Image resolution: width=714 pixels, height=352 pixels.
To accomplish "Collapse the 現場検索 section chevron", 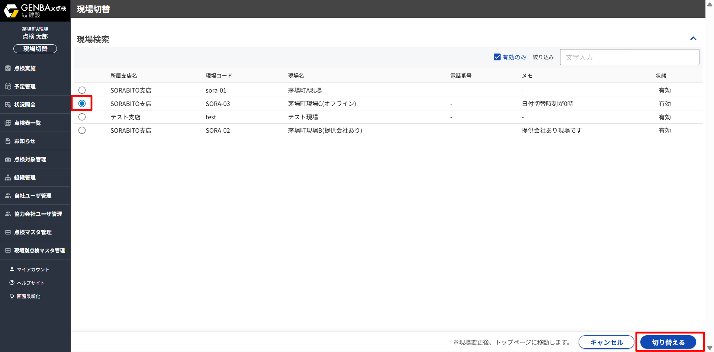I will pos(693,39).
